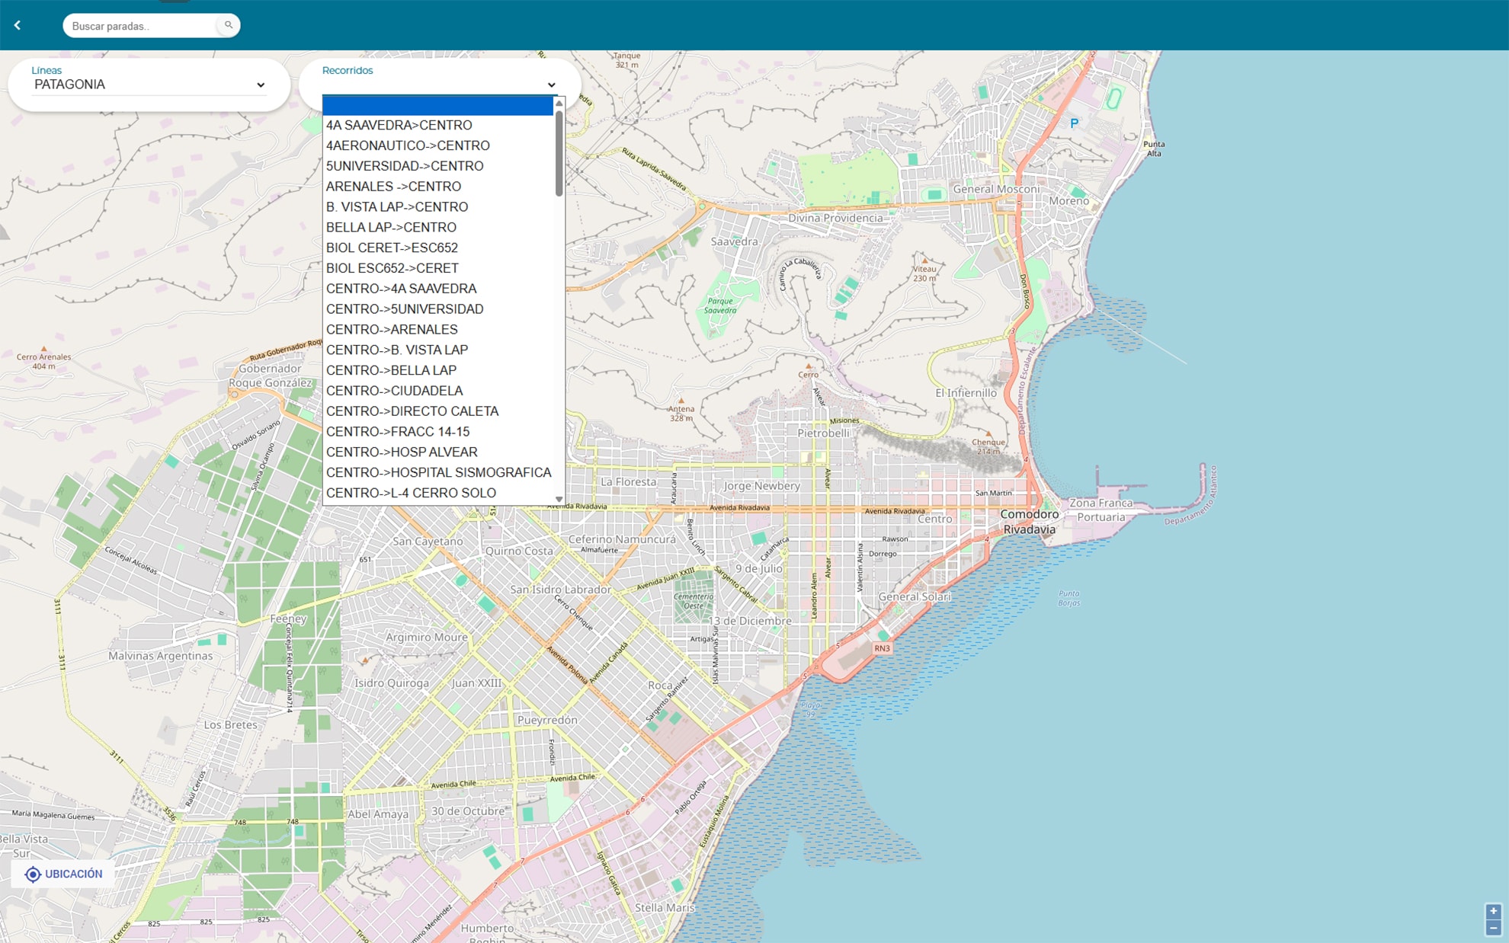The image size is (1509, 943).
Task: Click the map zoom out minus
Action: (1493, 928)
